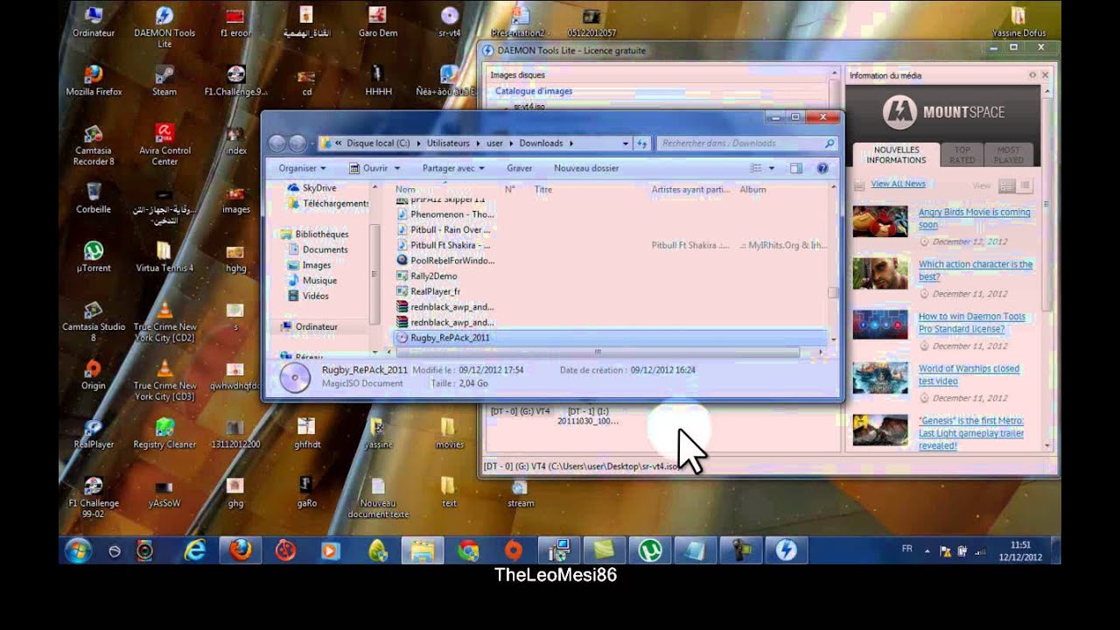
Task: Click Google Chrome icon in taskbar
Action: [468, 550]
